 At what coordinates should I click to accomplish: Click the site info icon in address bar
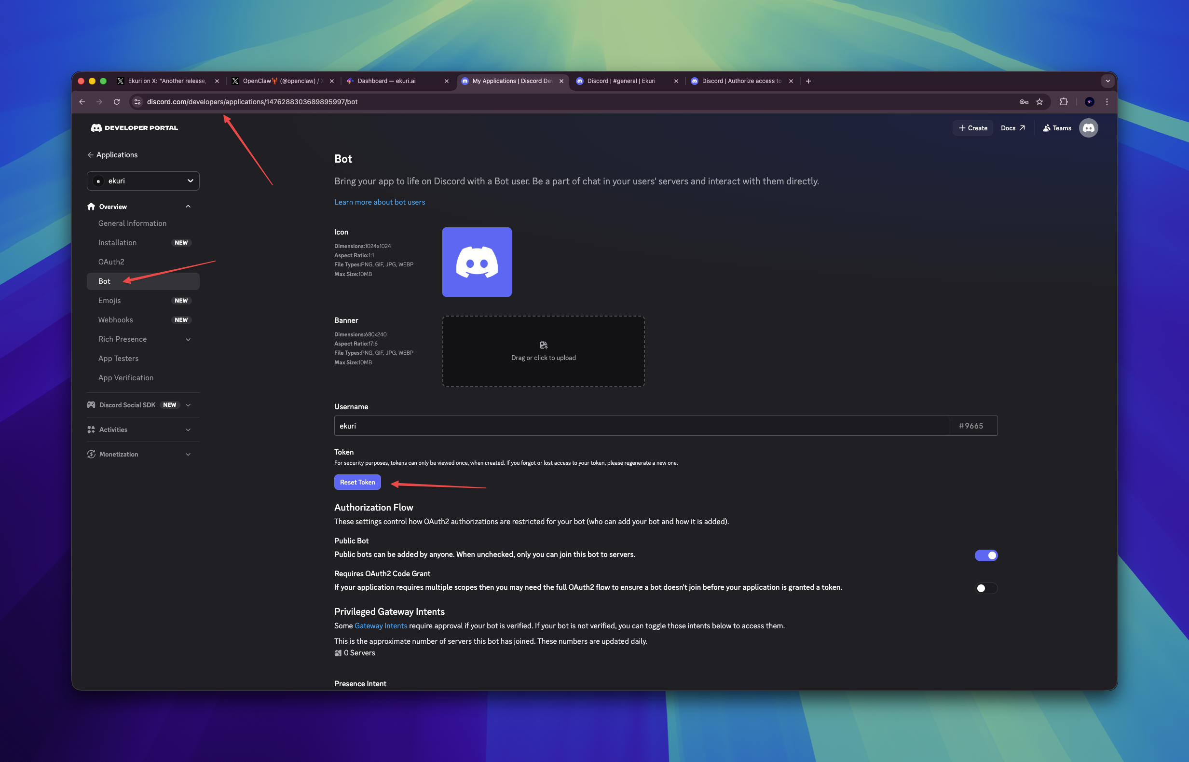coord(137,102)
